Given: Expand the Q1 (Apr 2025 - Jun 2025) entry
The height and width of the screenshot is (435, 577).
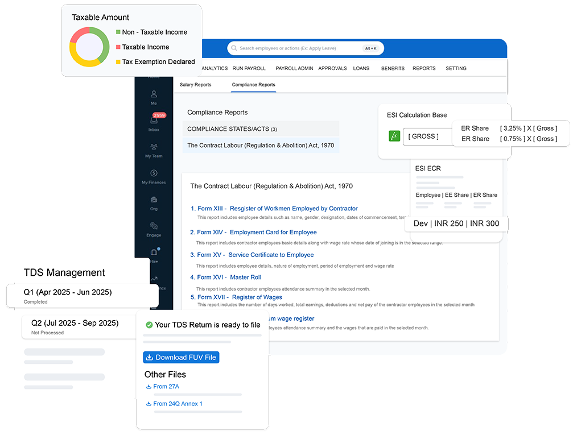Looking at the screenshot, I should [68, 292].
